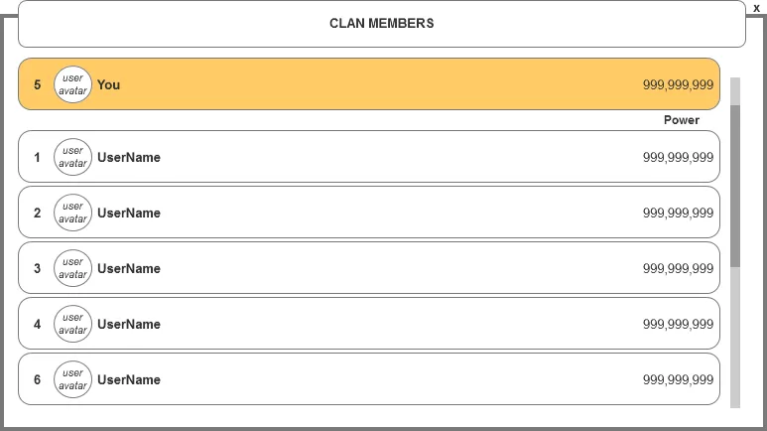Click the avatar of rank 4 member

pos(72,324)
